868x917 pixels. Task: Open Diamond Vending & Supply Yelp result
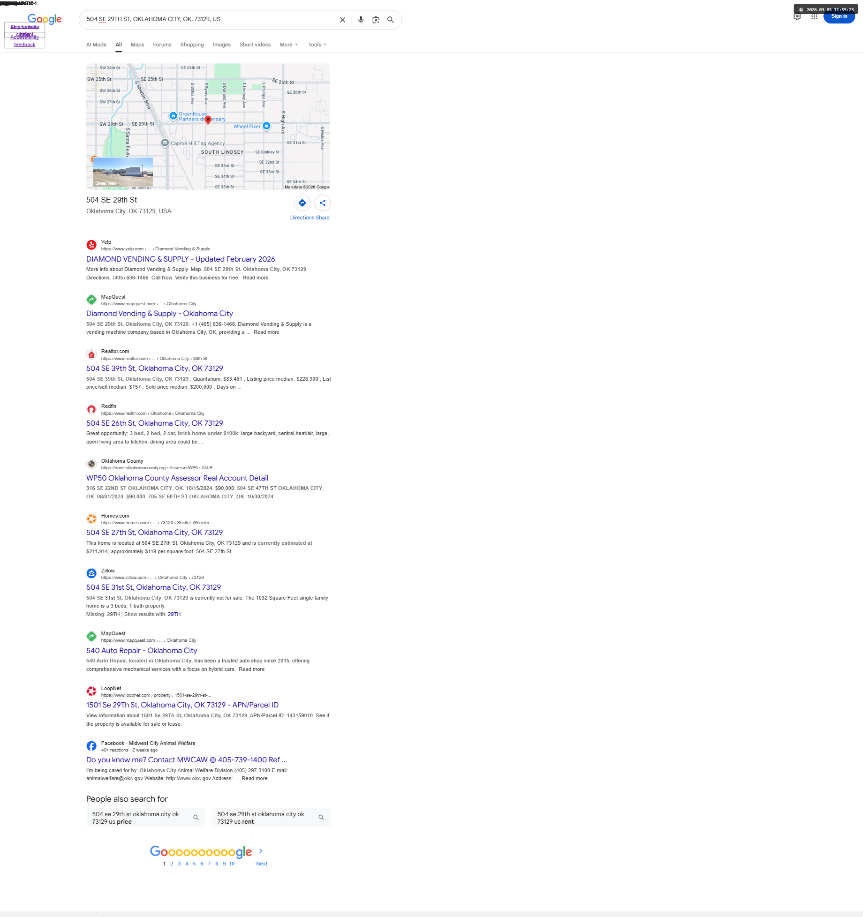tap(181, 259)
